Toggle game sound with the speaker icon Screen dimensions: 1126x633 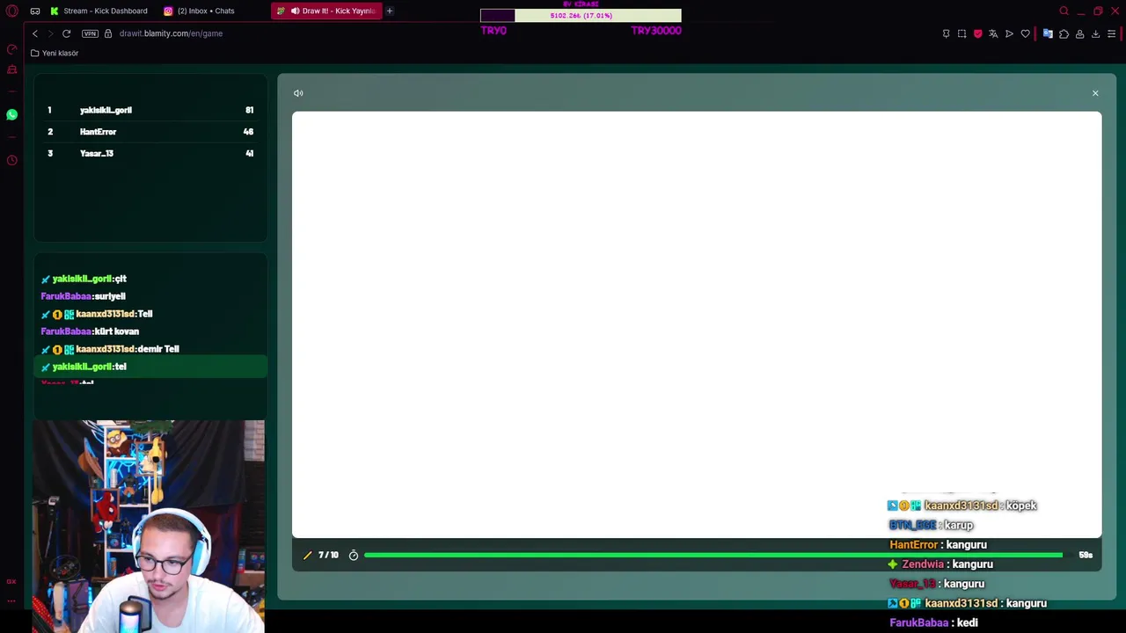pyautogui.click(x=298, y=93)
